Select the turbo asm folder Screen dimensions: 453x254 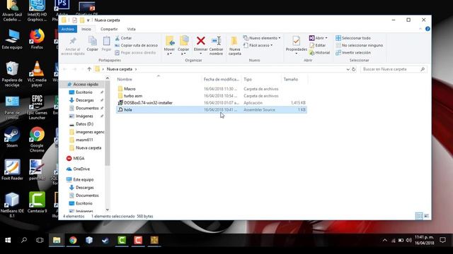pyautogui.click(x=212, y=96)
